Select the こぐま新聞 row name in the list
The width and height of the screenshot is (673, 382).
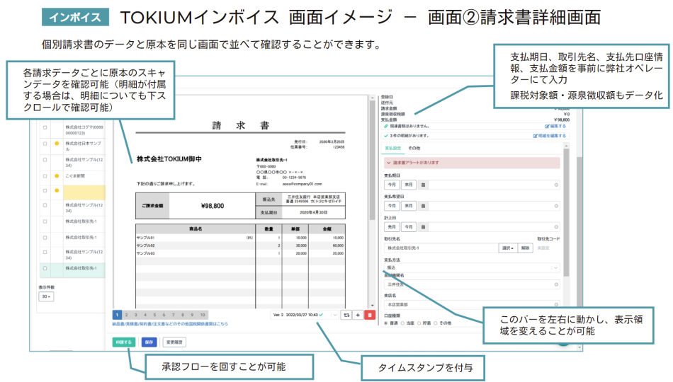click(x=75, y=175)
